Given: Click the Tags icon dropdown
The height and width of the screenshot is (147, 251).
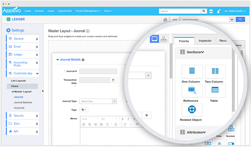Looking at the screenshot, I should [84, 110].
